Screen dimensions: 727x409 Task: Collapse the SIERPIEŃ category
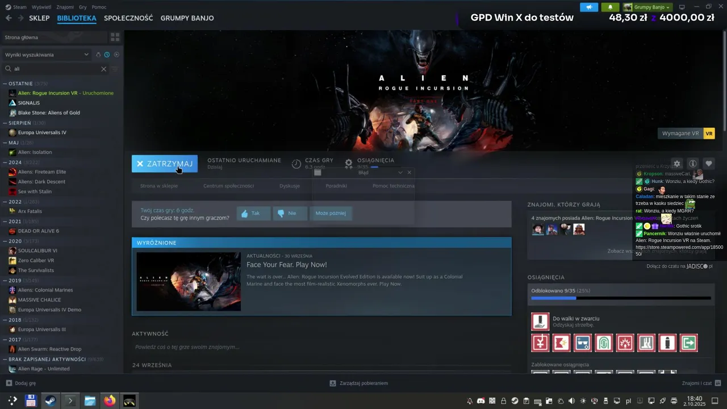5,123
